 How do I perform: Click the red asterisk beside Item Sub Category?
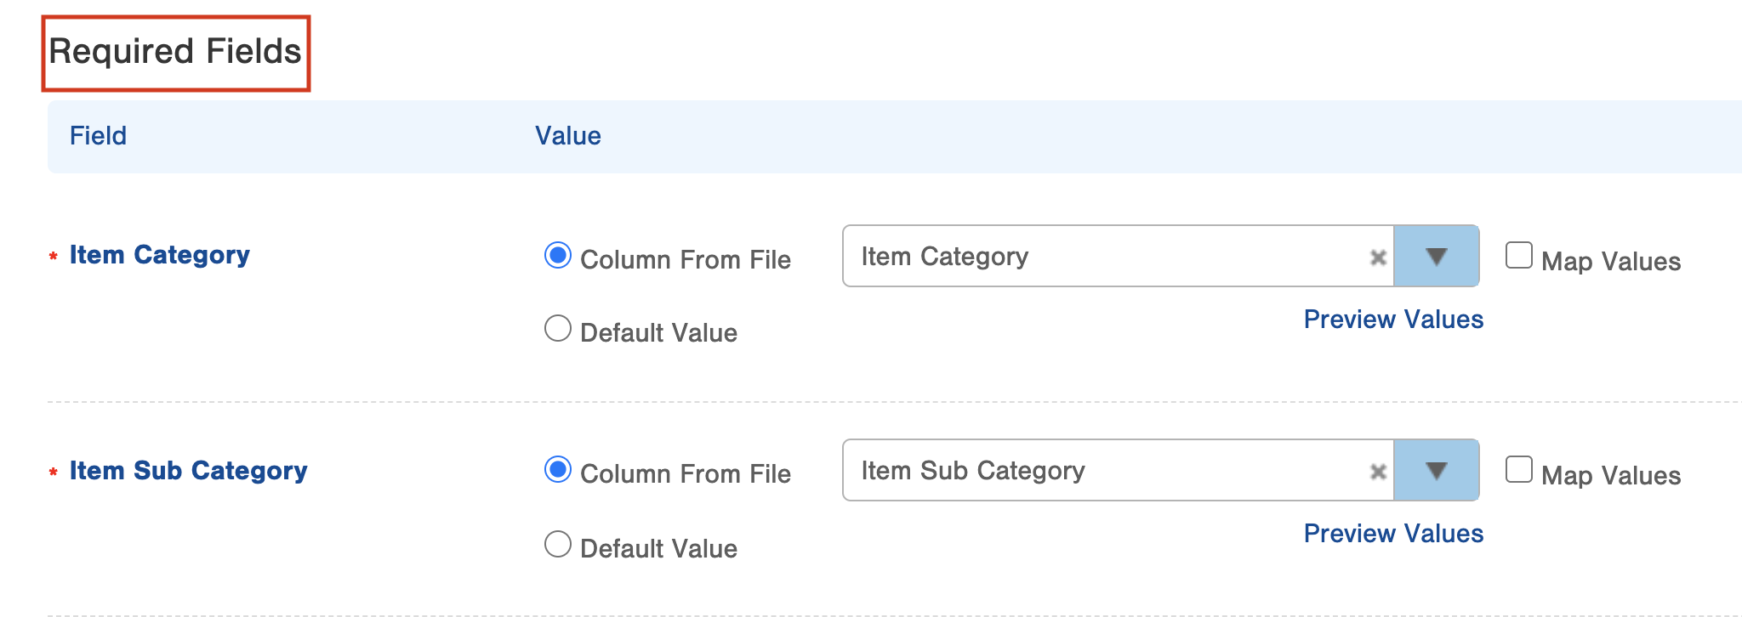pos(54,473)
